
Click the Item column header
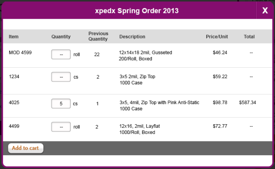tap(13, 37)
